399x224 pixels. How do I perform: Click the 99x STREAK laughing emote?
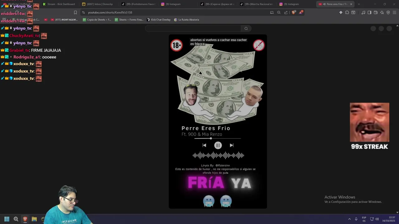point(369,123)
